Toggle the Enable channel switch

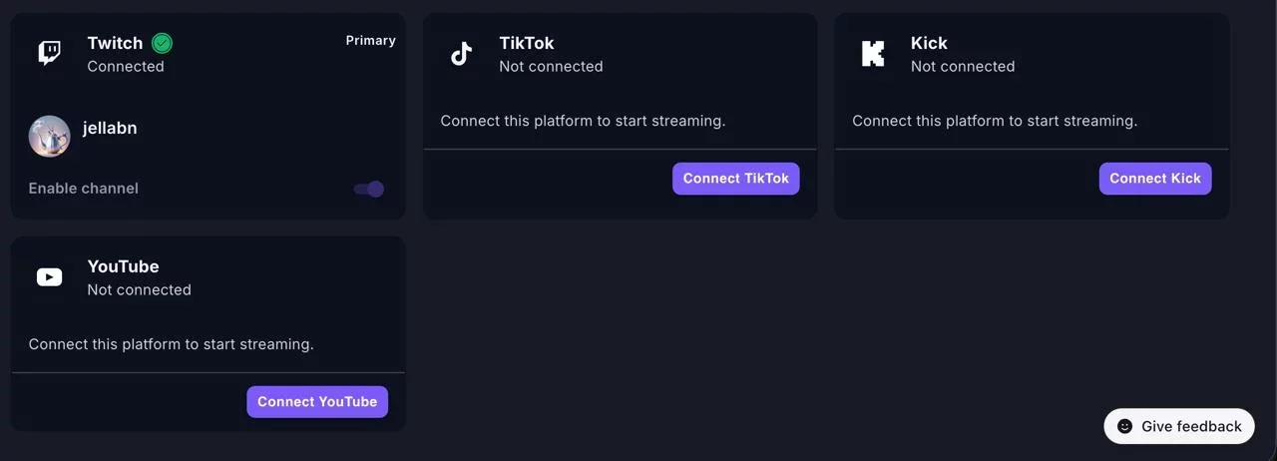pyautogui.click(x=369, y=189)
